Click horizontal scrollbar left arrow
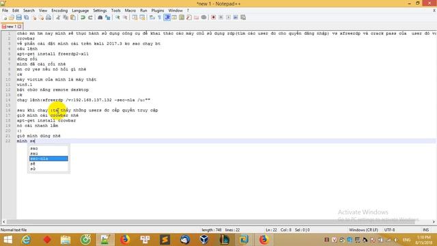Screen dimensions: 437x246 3,221
